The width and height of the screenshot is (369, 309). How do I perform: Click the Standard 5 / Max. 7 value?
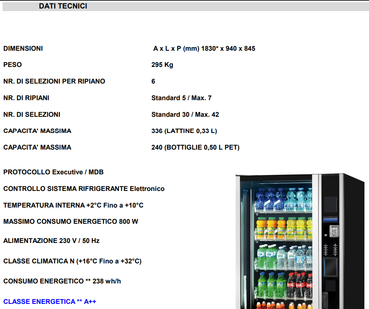coord(182,98)
